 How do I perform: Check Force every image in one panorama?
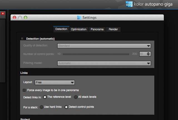pos(24,90)
